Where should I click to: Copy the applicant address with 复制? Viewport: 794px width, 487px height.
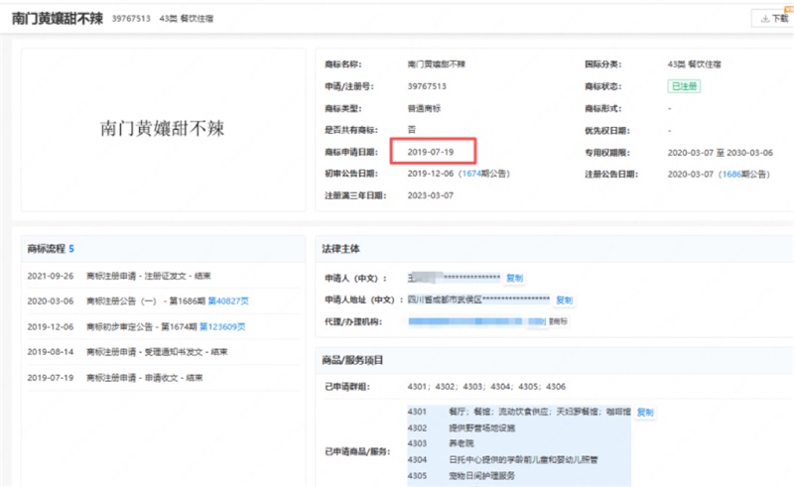[x=564, y=300]
